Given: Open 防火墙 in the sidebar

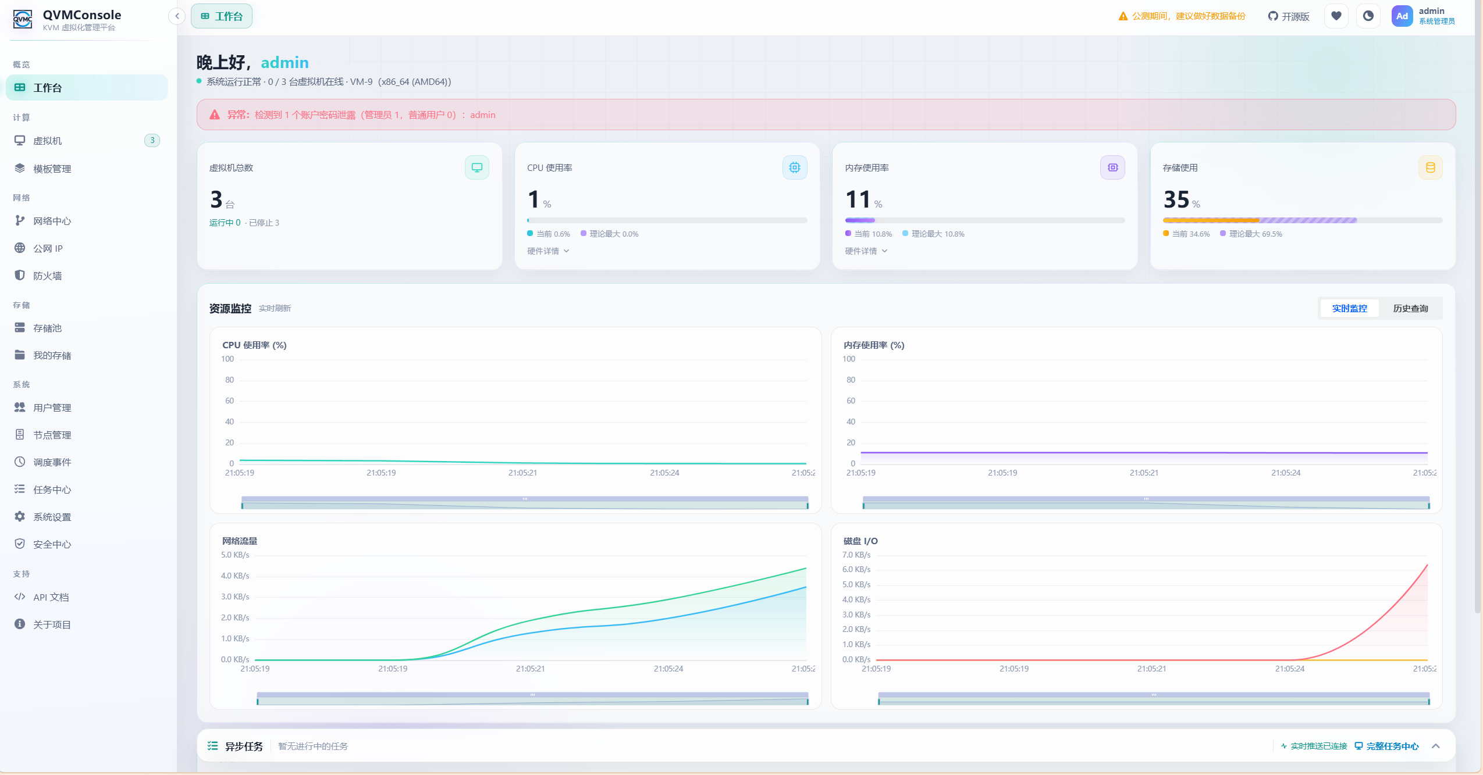Looking at the screenshot, I should click(87, 276).
